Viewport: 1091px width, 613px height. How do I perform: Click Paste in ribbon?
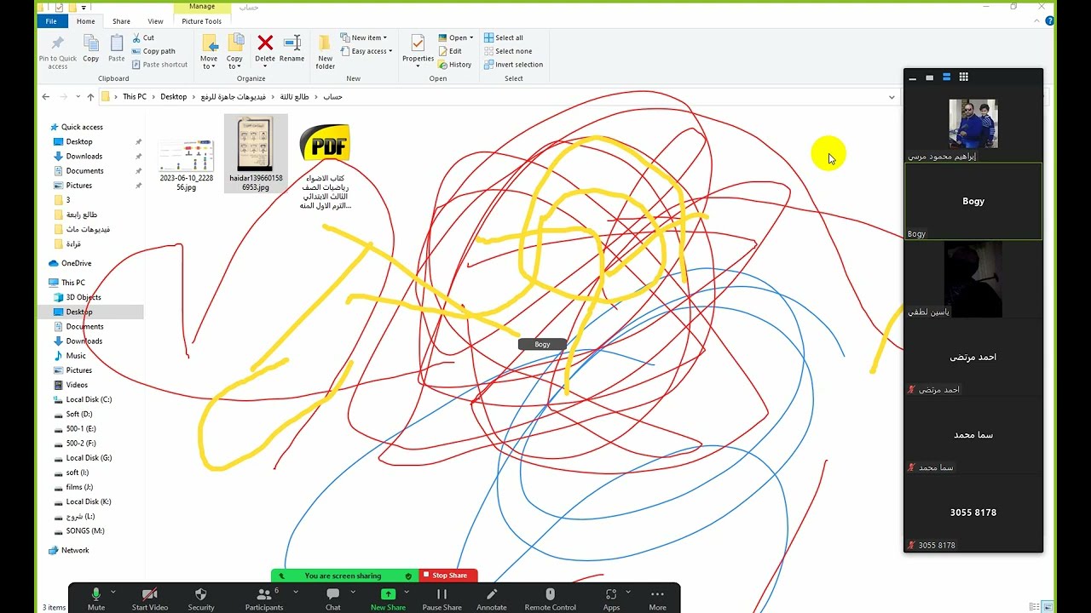[117, 49]
